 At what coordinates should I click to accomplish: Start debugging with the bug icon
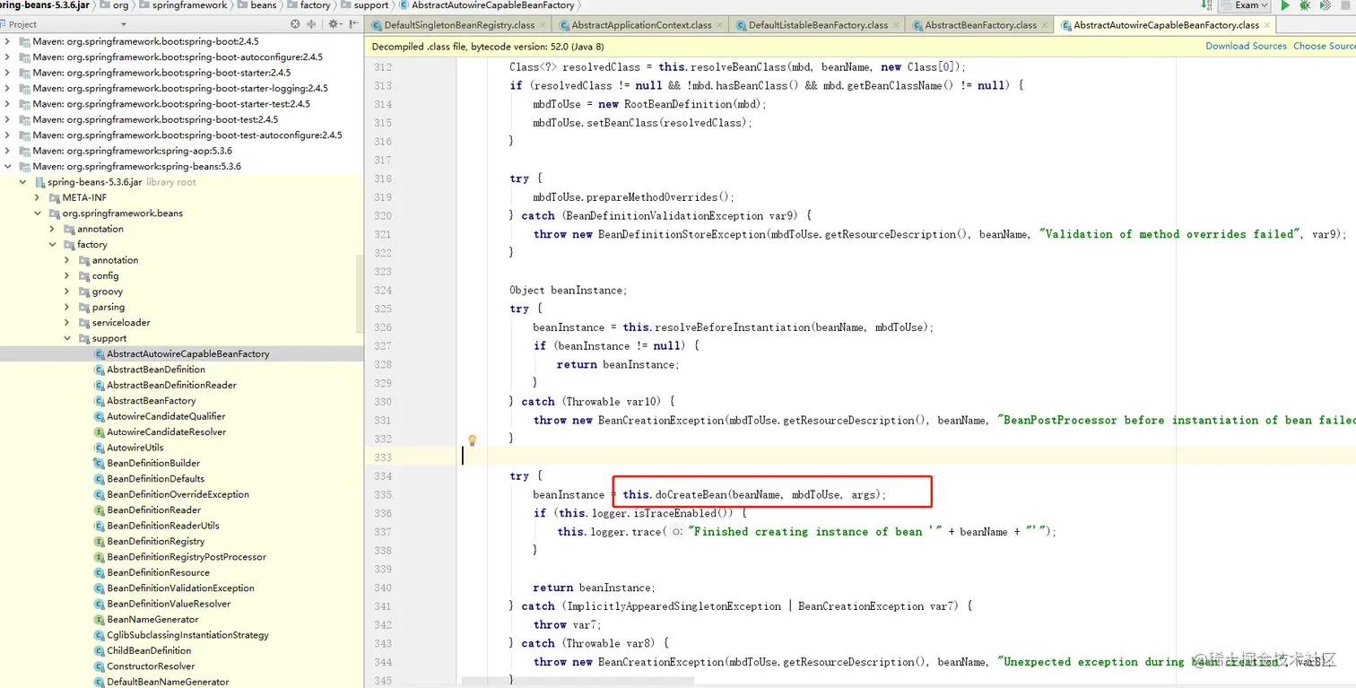[x=1305, y=5]
